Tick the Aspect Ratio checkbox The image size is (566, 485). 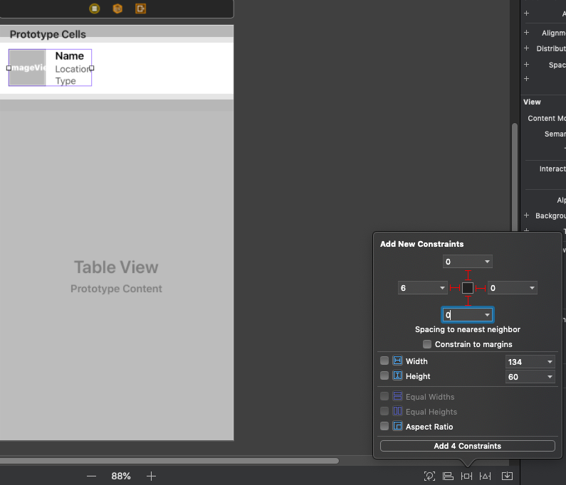click(384, 427)
